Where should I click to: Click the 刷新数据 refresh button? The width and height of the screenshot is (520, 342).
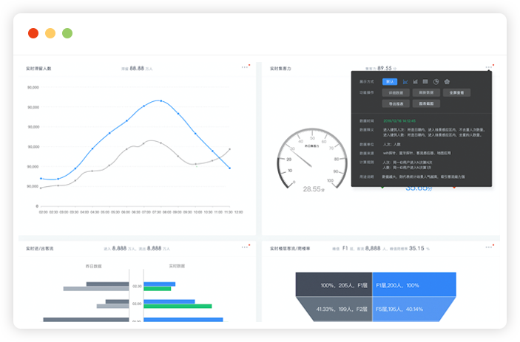click(425, 93)
